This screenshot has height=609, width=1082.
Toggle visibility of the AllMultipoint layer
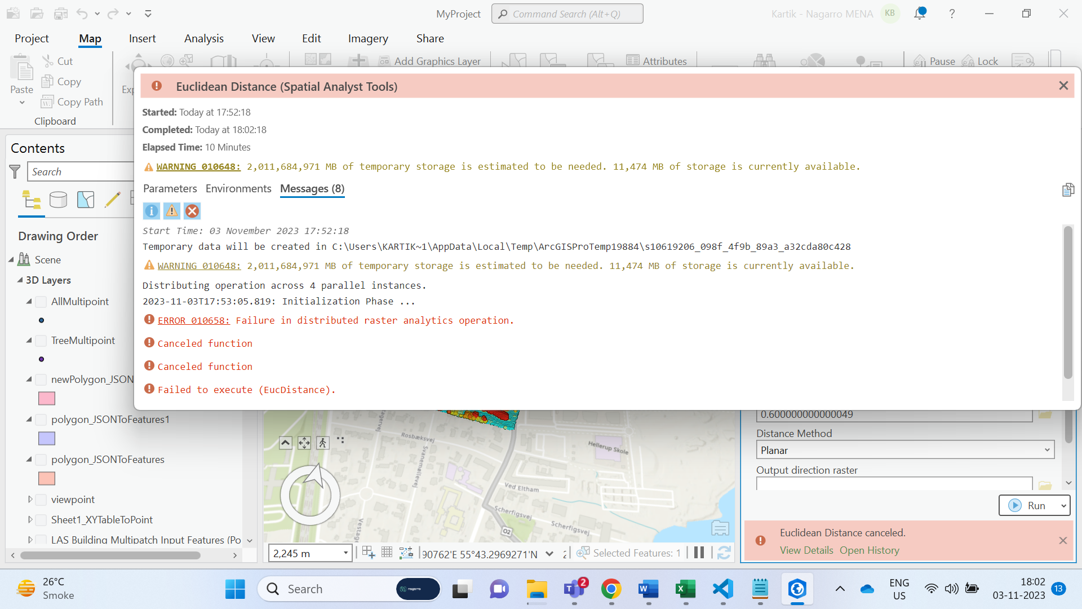pyautogui.click(x=41, y=302)
